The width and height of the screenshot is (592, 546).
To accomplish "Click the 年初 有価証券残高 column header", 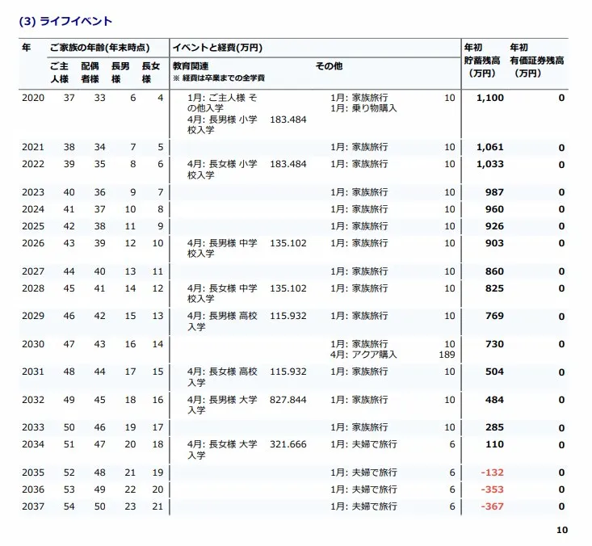I will [x=535, y=61].
